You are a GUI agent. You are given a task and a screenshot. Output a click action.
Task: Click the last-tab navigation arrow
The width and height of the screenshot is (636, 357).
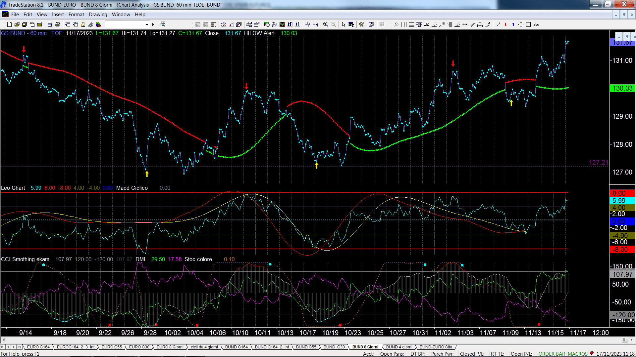[19, 347]
